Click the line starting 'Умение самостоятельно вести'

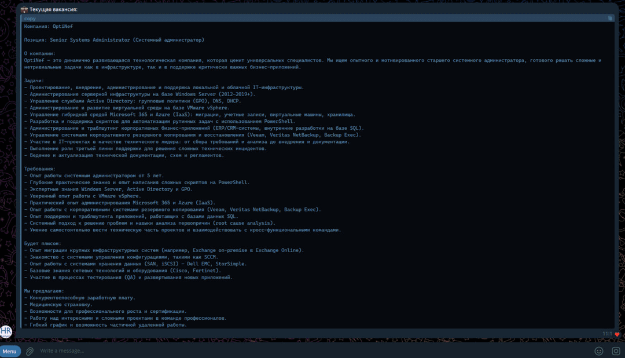pos(182,230)
